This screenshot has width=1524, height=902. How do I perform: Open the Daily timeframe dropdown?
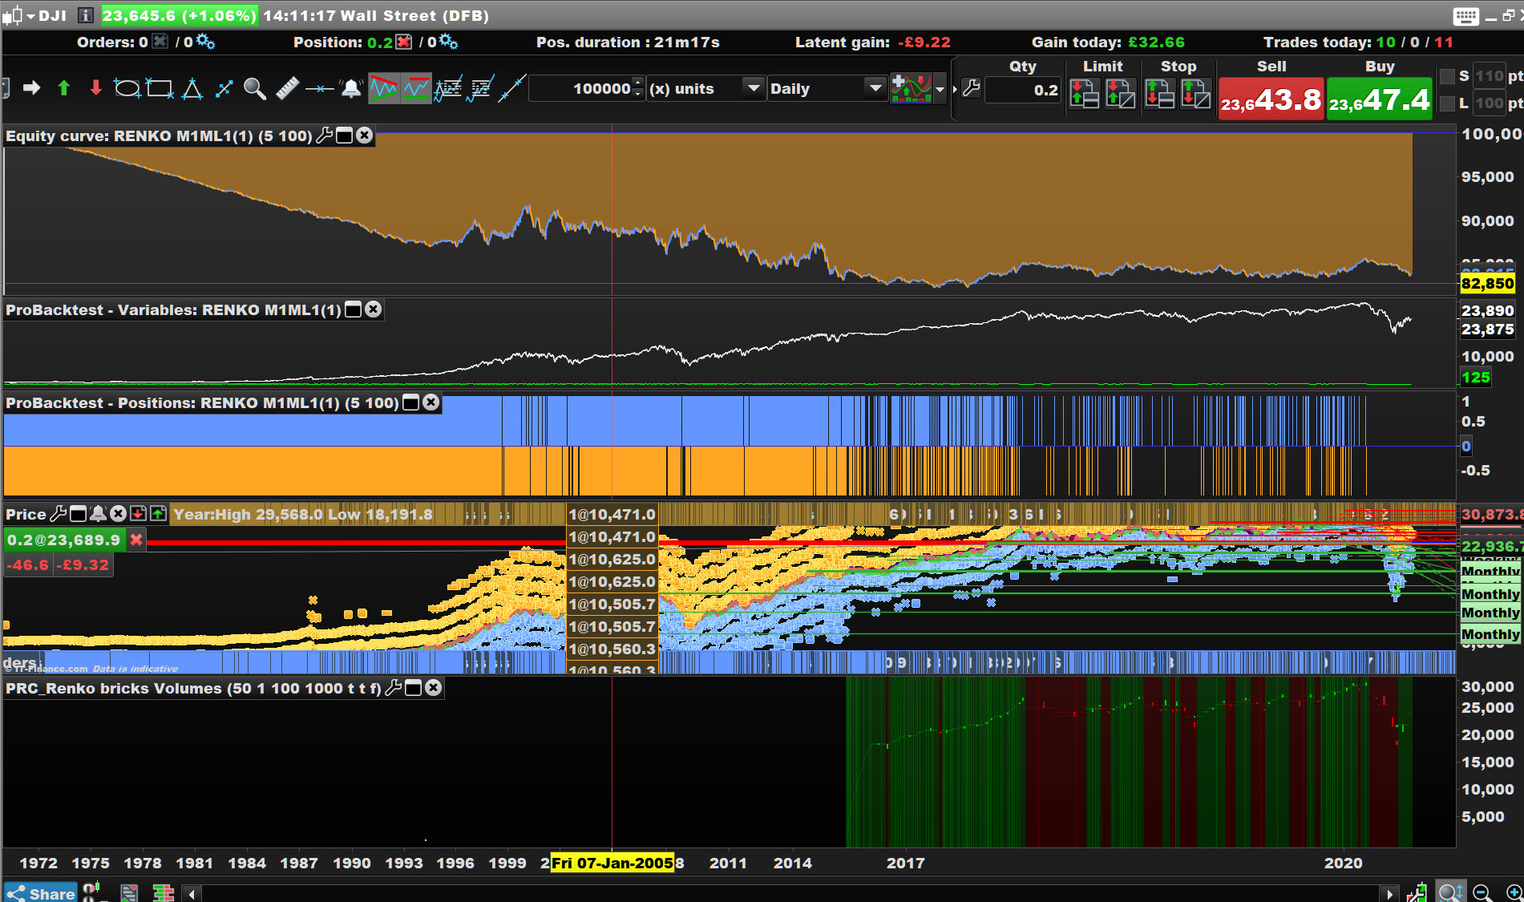tap(875, 88)
